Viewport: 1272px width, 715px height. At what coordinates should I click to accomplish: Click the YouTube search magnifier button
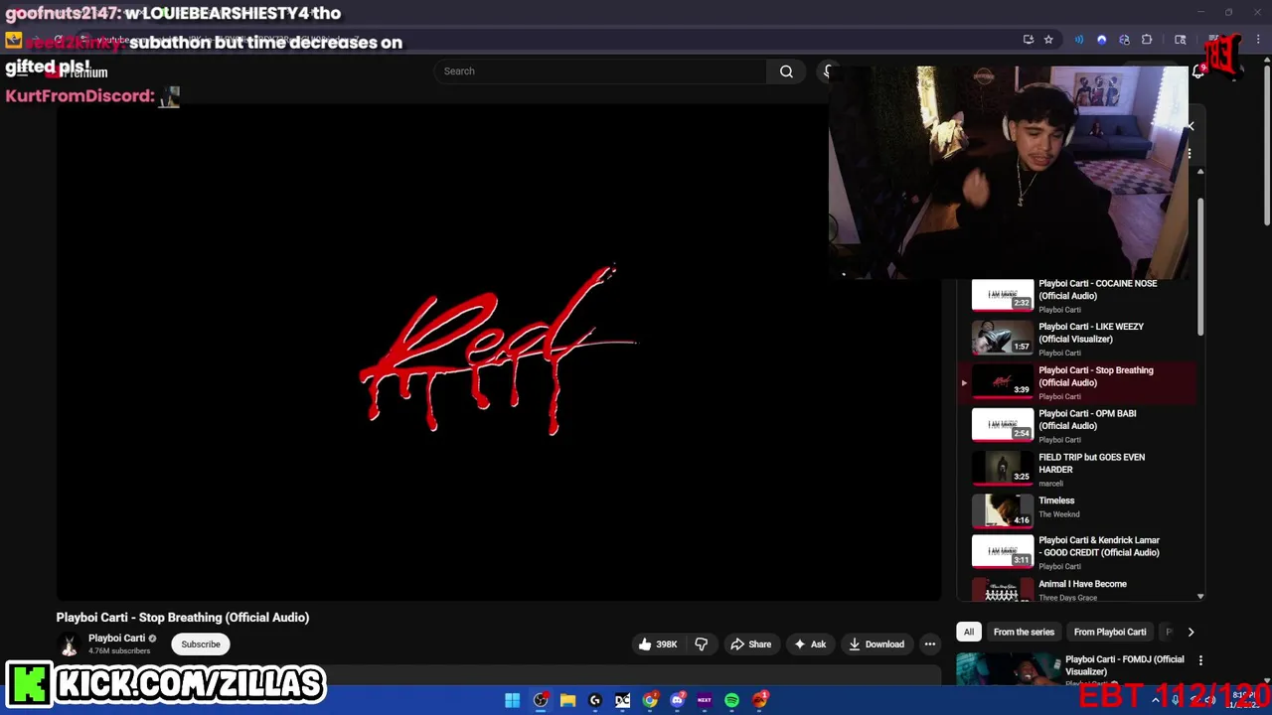pos(786,71)
